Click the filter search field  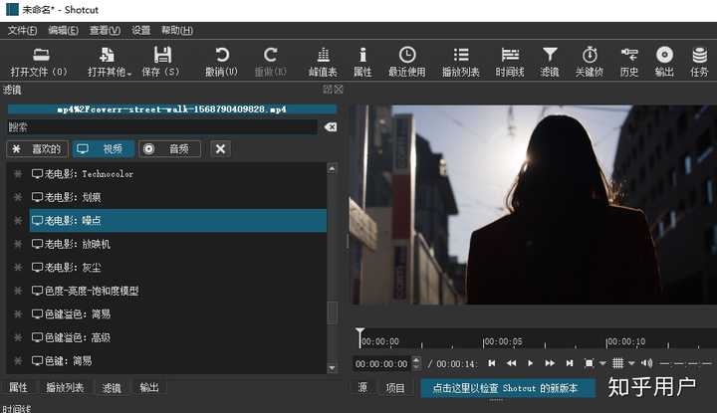(162, 127)
